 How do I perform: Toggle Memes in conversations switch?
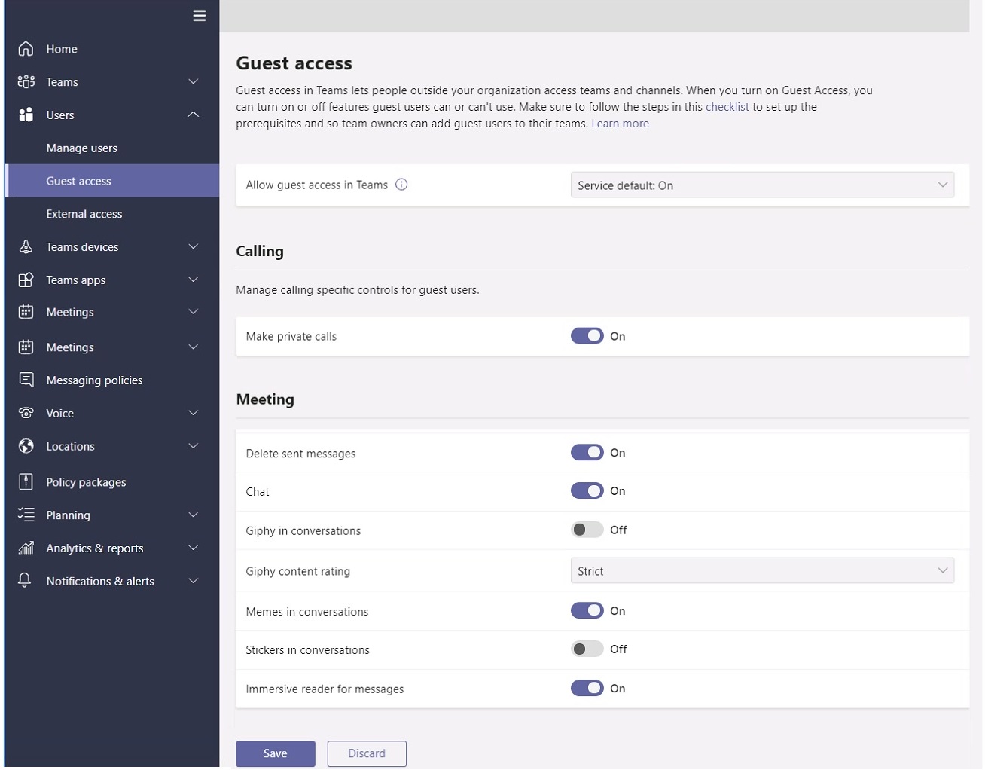click(x=587, y=611)
